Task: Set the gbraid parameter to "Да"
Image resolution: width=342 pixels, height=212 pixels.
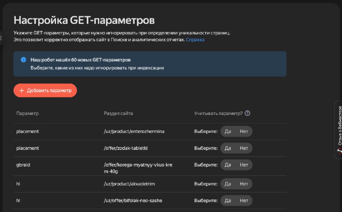Action: click(x=228, y=165)
